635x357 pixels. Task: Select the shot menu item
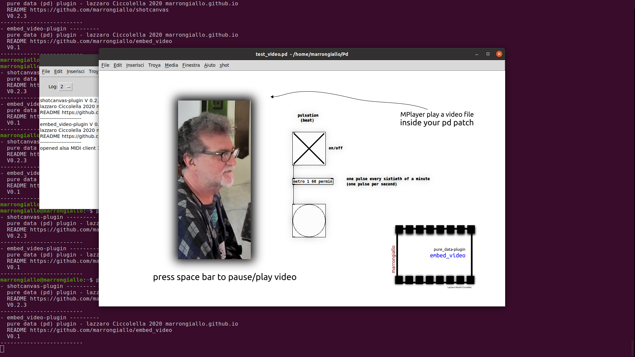[x=224, y=65]
